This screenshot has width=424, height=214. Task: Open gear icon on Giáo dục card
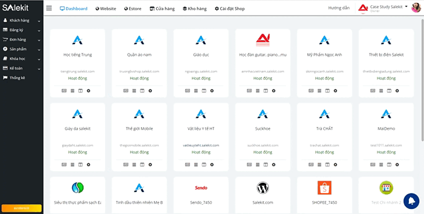[x=212, y=91]
